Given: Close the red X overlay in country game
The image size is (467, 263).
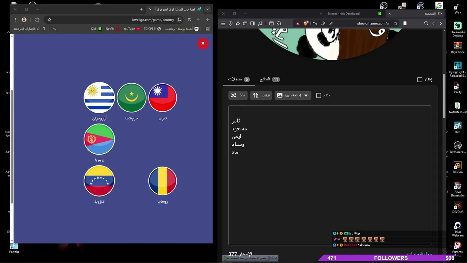Looking at the screenshot, I should 203,43.
